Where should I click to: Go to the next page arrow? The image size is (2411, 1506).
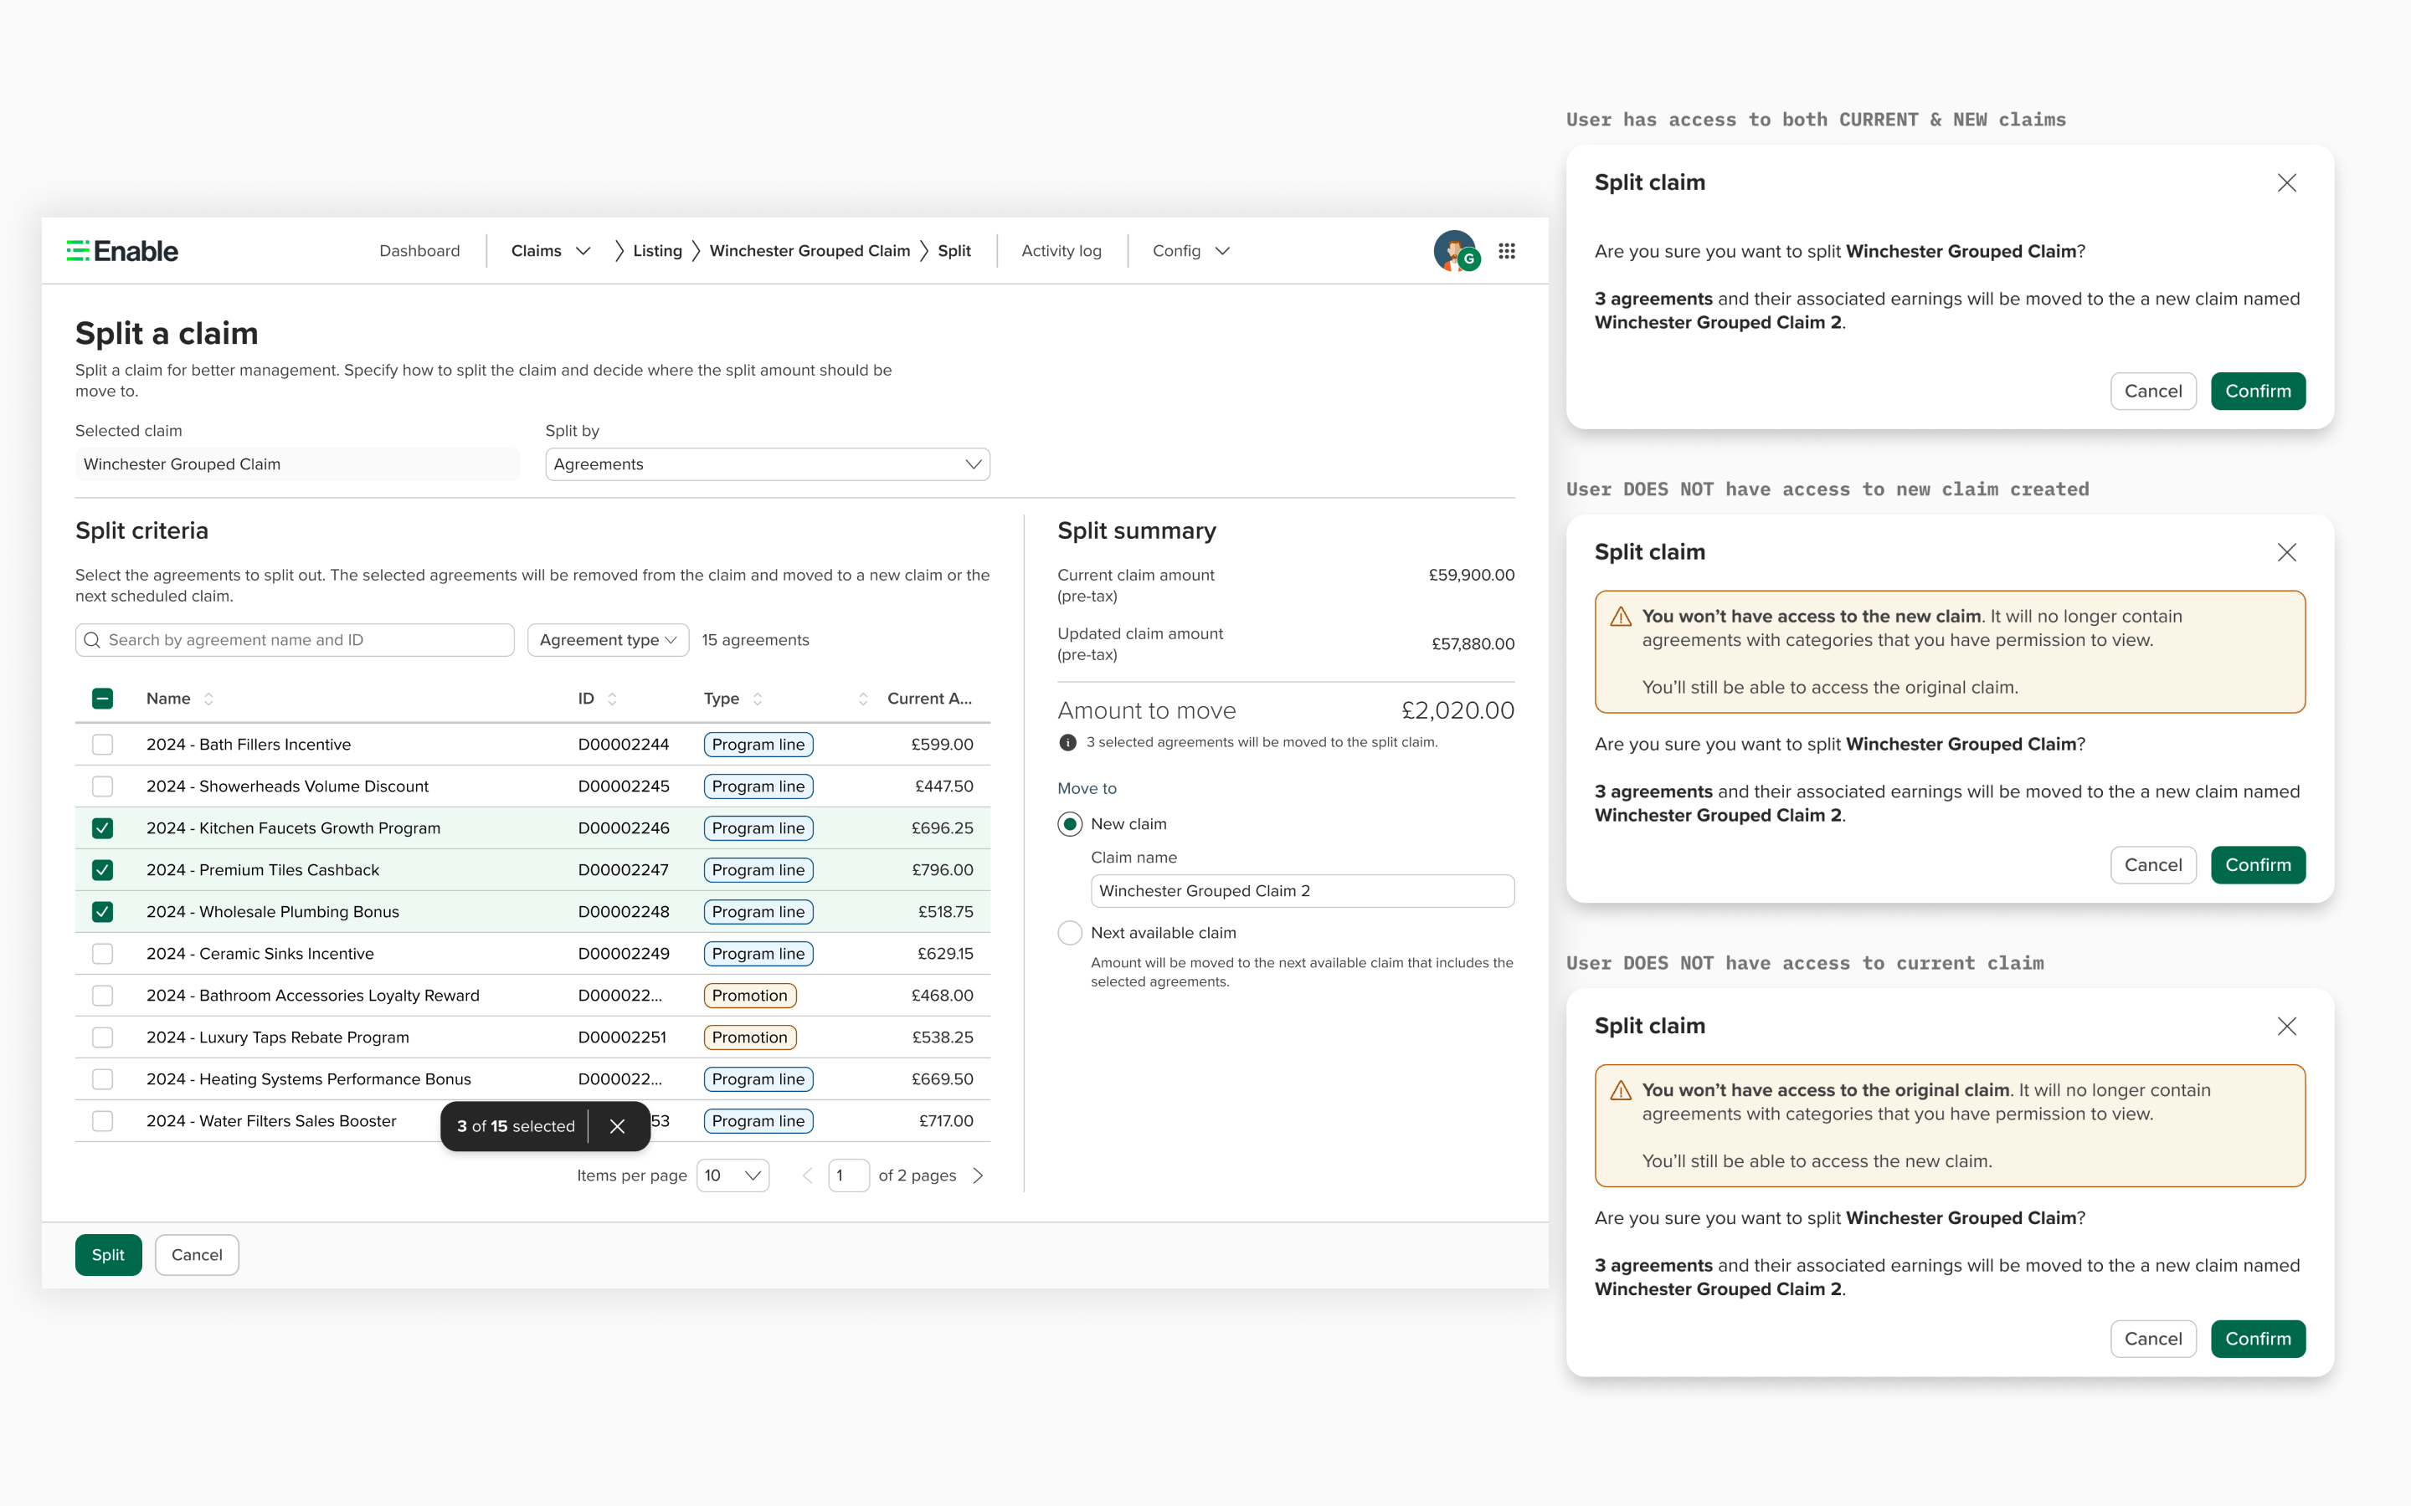[979, 1176]
